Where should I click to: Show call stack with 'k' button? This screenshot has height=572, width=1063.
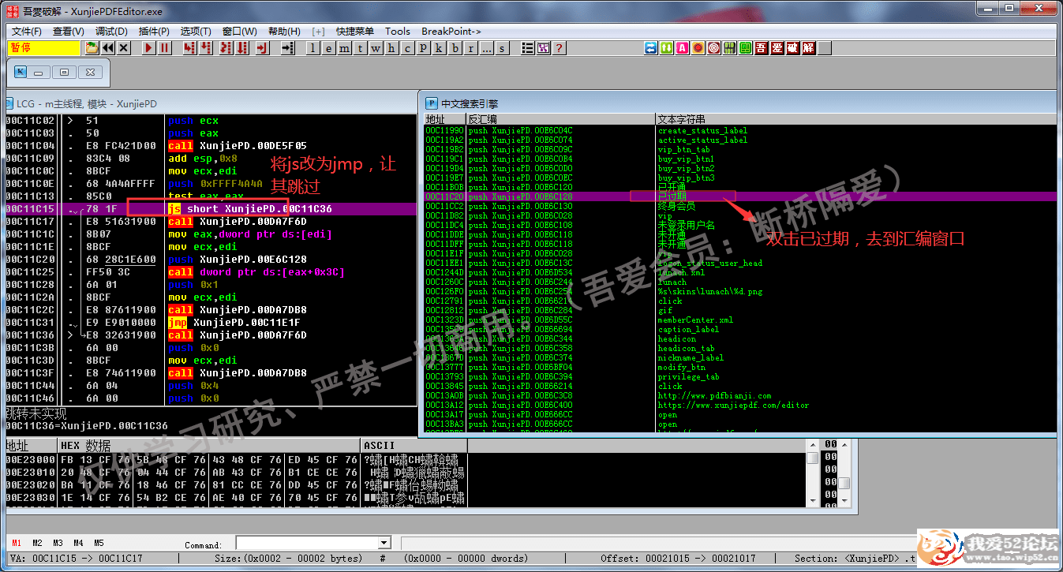439,48
